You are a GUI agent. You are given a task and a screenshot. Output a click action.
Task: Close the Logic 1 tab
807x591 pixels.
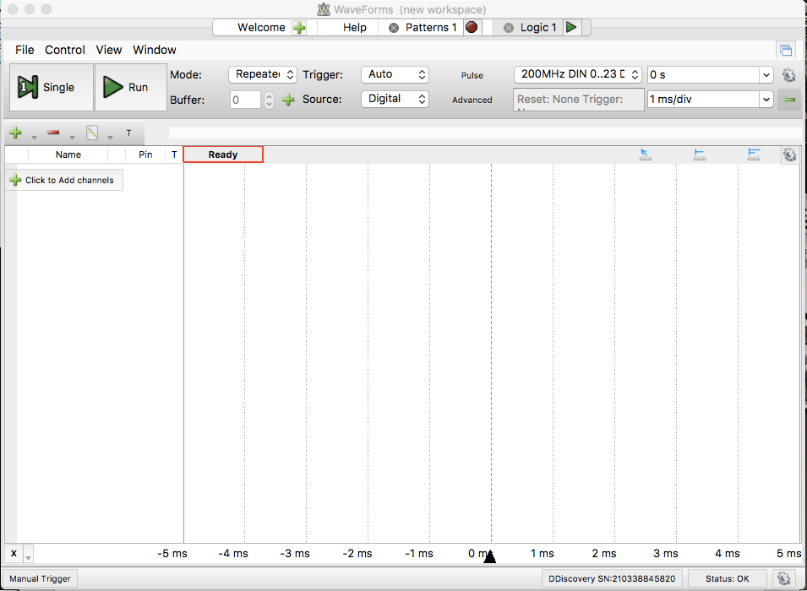[509, 28]
